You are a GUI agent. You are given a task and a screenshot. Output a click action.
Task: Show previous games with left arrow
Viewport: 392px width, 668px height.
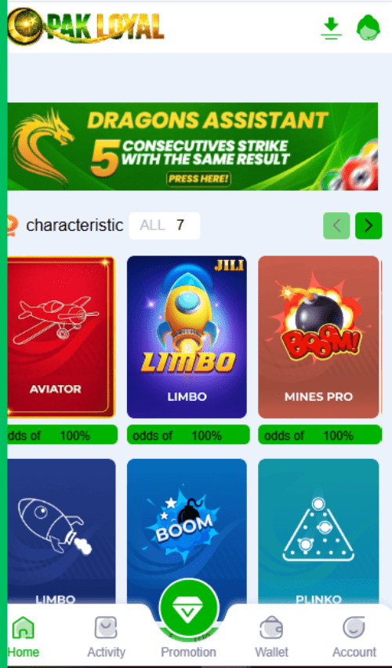[x=337, y=226]
